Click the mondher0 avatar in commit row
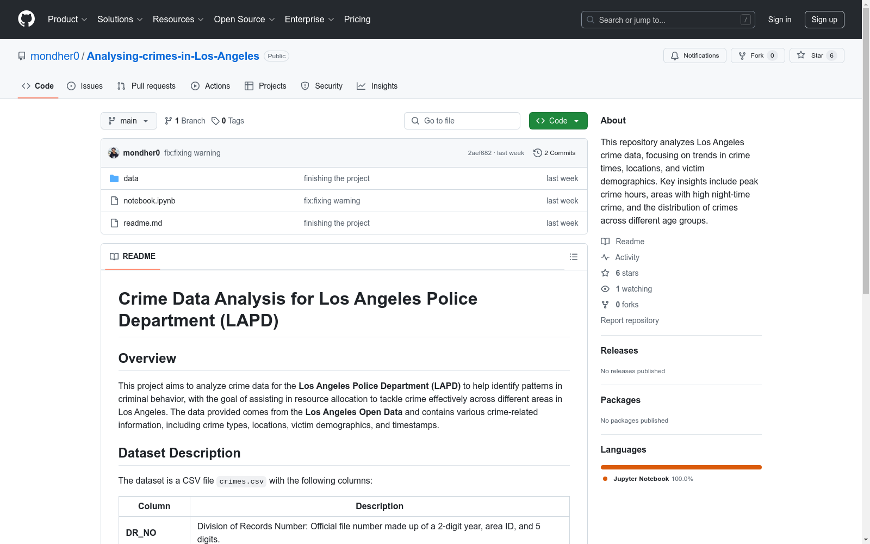The image size is (870, 544). point(114,153)
